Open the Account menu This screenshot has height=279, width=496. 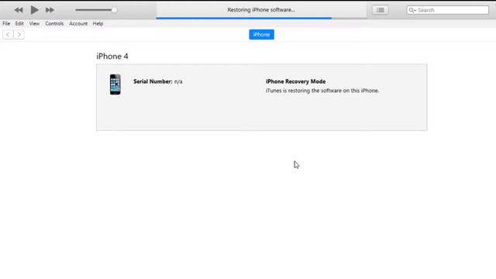pyautogui.click(x=78, y=24)
